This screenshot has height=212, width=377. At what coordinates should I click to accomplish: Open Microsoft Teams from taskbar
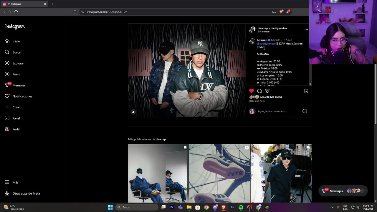(x=181, y=207)
